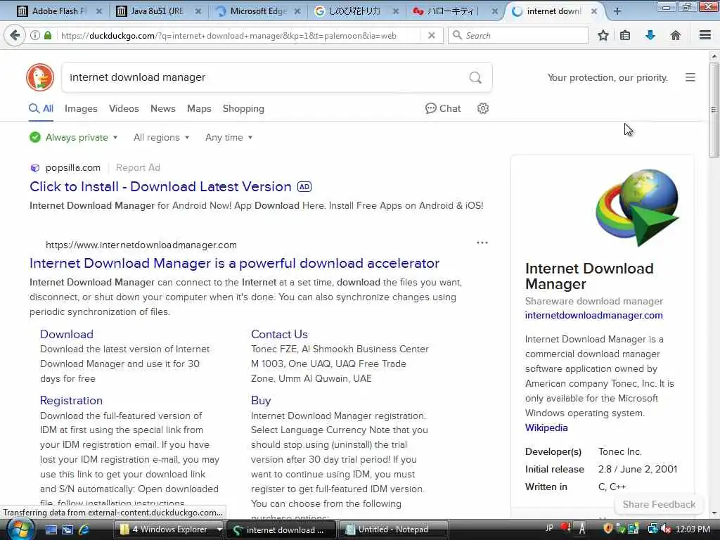The height and width of the screenshot is (540, 720).
Task: Select the Images search category
Action: coord(81,108)
